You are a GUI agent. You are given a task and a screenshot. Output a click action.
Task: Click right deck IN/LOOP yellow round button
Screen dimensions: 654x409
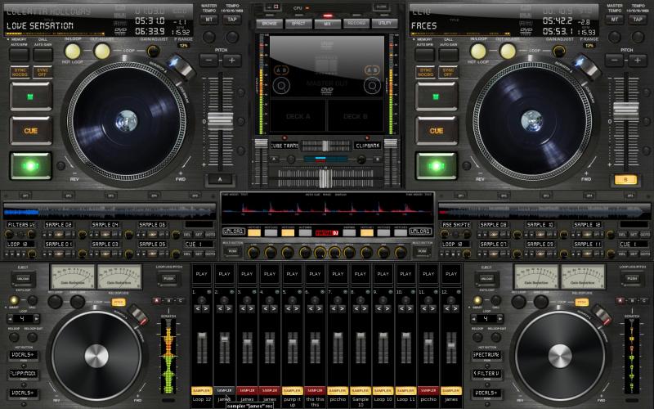[x=478, y=52]
